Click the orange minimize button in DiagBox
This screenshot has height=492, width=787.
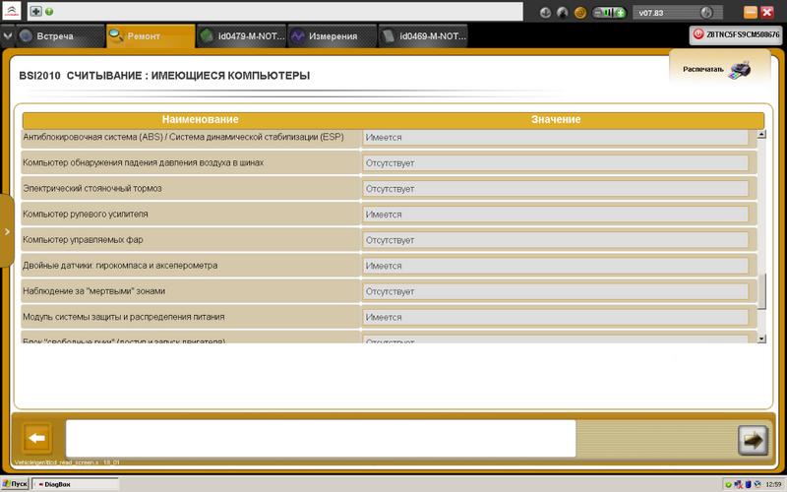(x=751, y=13)
